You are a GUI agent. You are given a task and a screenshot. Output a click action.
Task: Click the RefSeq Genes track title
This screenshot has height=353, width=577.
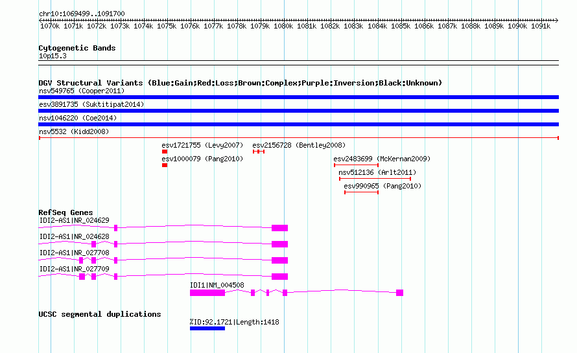click(65, 212)
